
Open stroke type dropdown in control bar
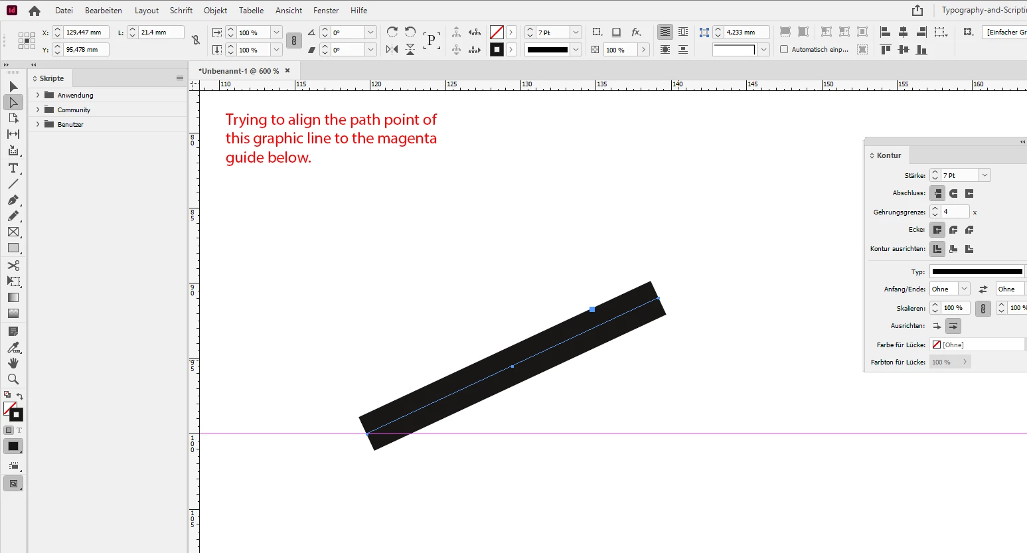pos(576,49)
